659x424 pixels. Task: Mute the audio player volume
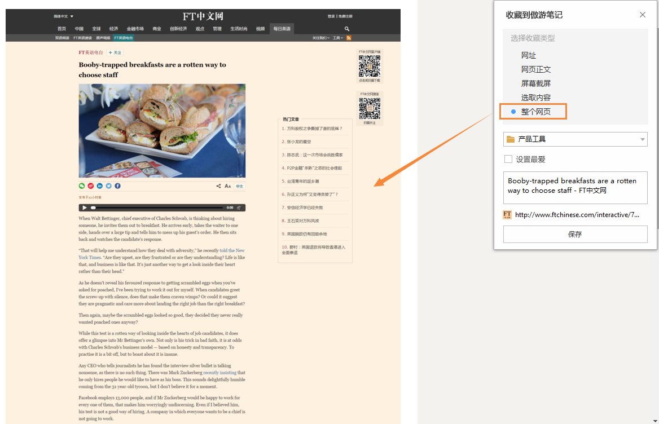tap(239, 207)
